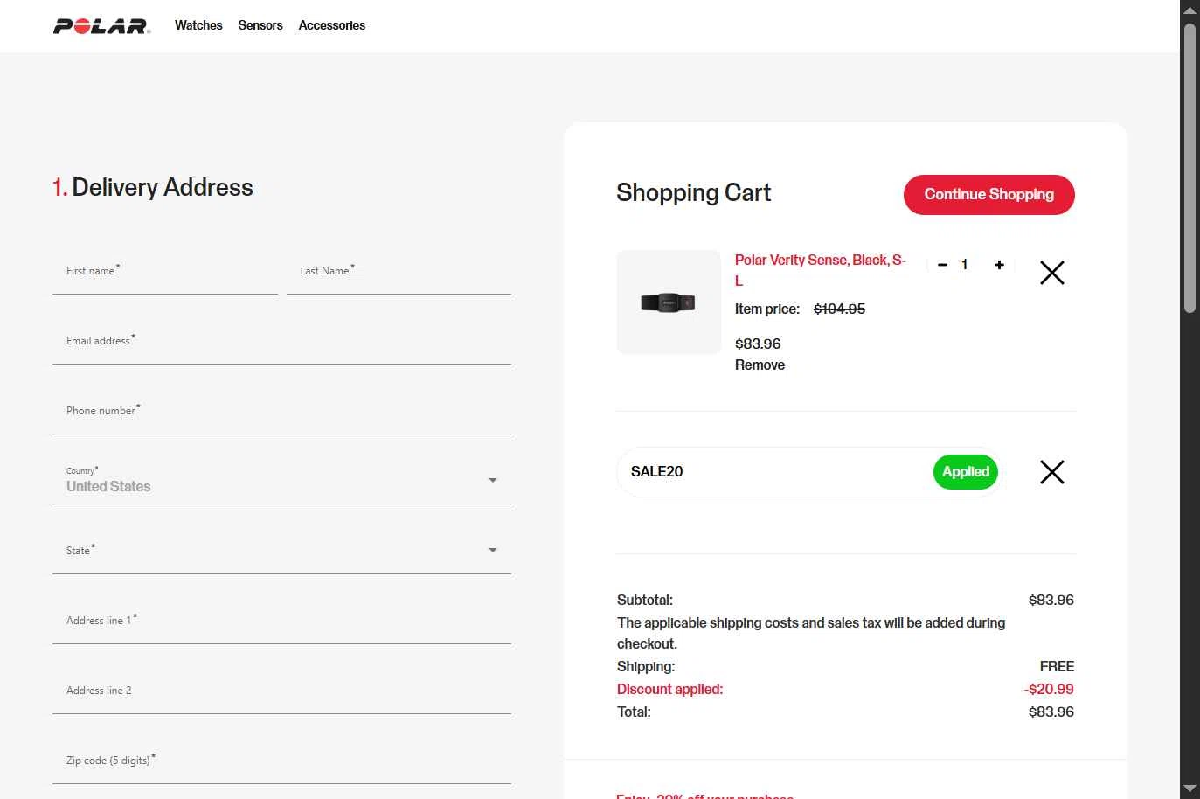Remove product using the X icon

tap(1052, 273)
